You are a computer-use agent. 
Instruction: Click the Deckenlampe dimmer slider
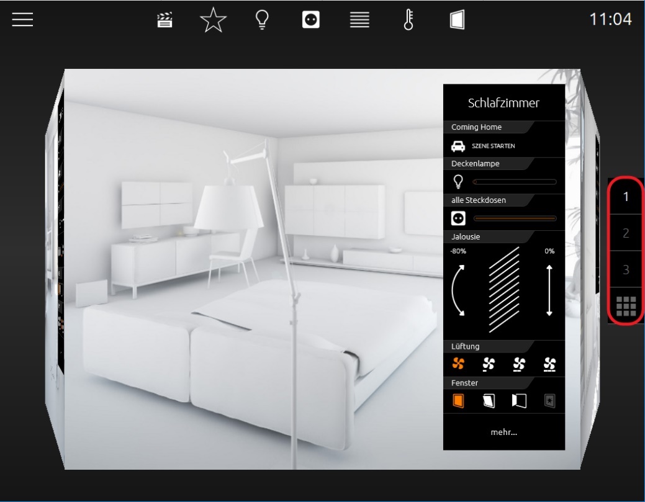[515, 182]
